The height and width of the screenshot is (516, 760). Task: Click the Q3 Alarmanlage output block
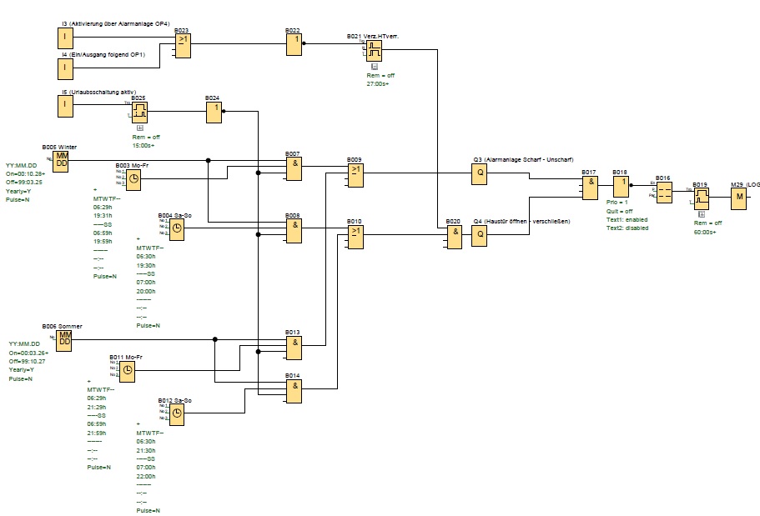pos(479,173)
